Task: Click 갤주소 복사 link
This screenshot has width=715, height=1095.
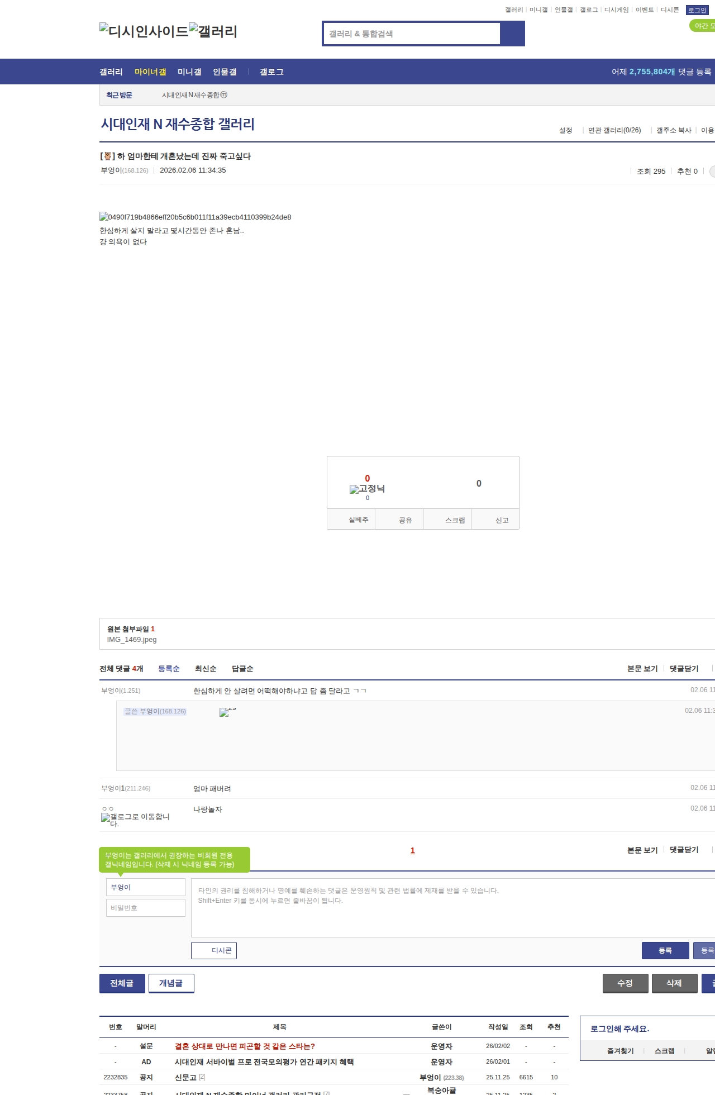Action: [x=674, y=130]
